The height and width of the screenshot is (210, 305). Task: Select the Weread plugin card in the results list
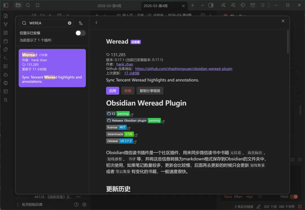[x=52, y=68]
